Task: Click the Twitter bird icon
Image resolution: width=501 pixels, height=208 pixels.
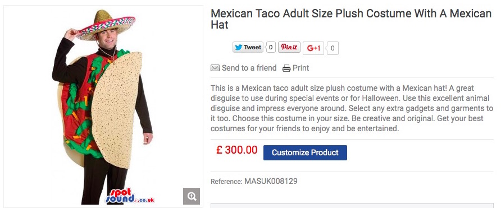Action: [238, 48]
